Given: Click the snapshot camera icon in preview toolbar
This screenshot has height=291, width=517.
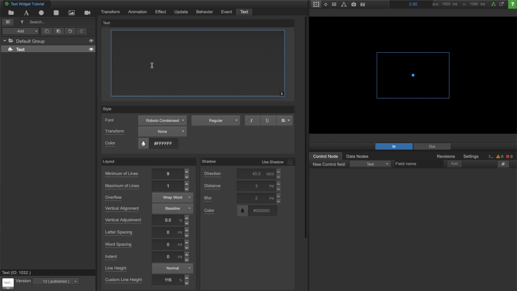Looking at the screenshot, I should [x=354, y=4].
